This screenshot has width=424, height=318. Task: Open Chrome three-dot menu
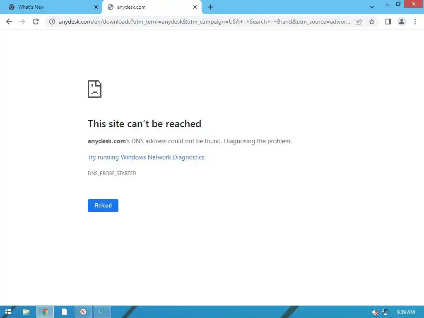click(415, 22)
